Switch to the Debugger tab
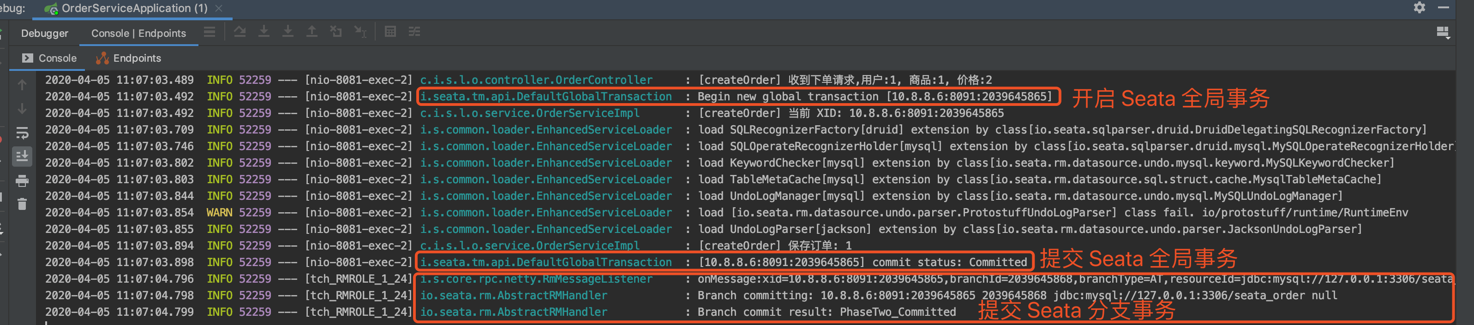 [45, 33]
